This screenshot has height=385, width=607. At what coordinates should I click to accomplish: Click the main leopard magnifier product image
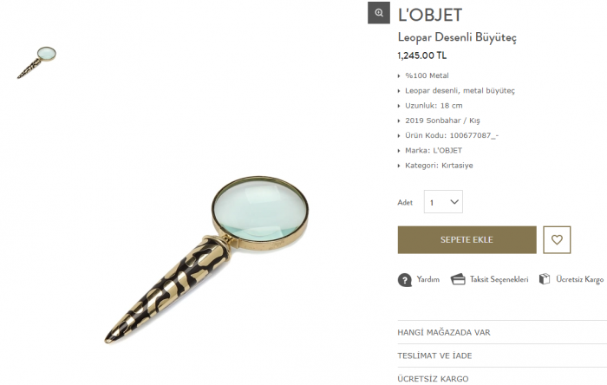coord(206,259)
